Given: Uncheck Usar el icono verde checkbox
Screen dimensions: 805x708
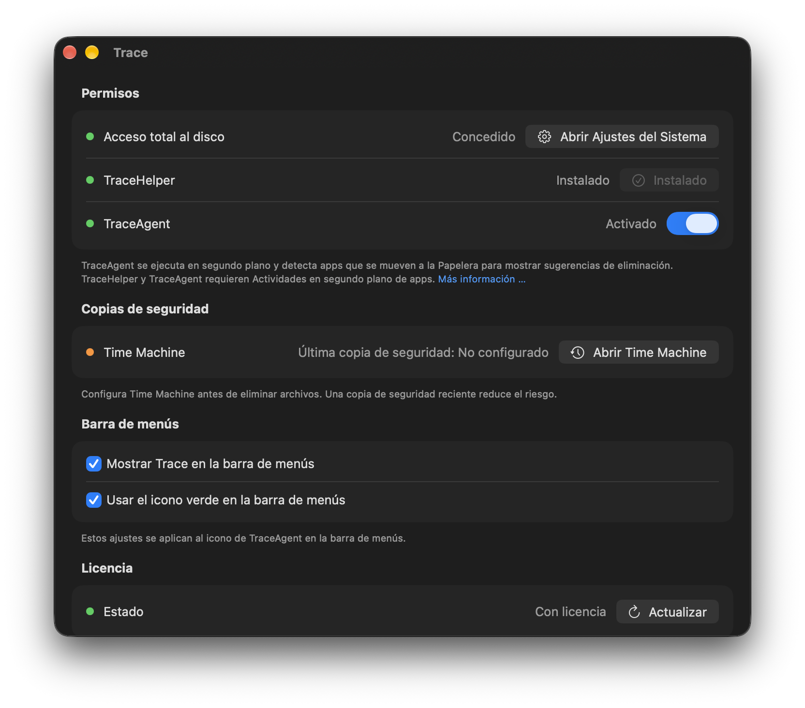Looking at the screenshot, I should 94,500.
